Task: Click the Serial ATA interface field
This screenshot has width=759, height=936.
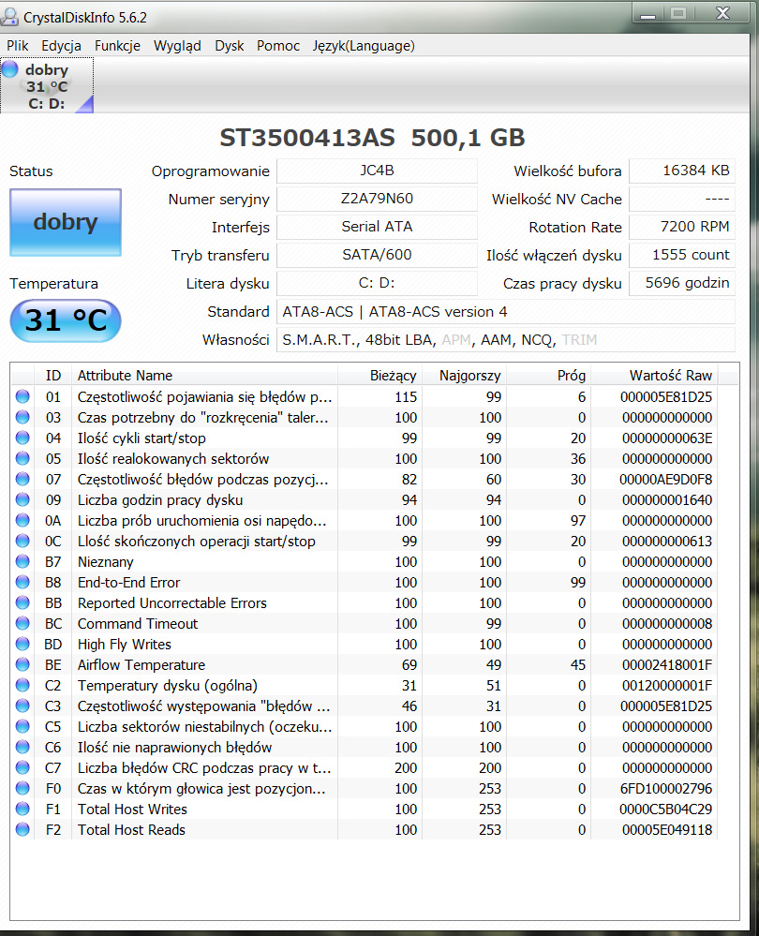Action: tap(377, 227)
